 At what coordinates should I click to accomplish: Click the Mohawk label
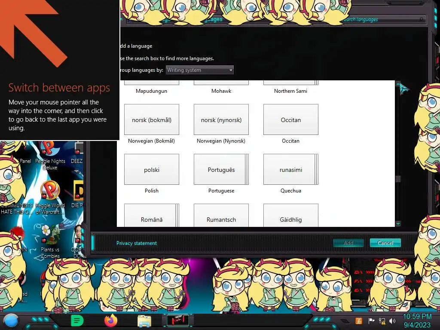pos(221,91)
